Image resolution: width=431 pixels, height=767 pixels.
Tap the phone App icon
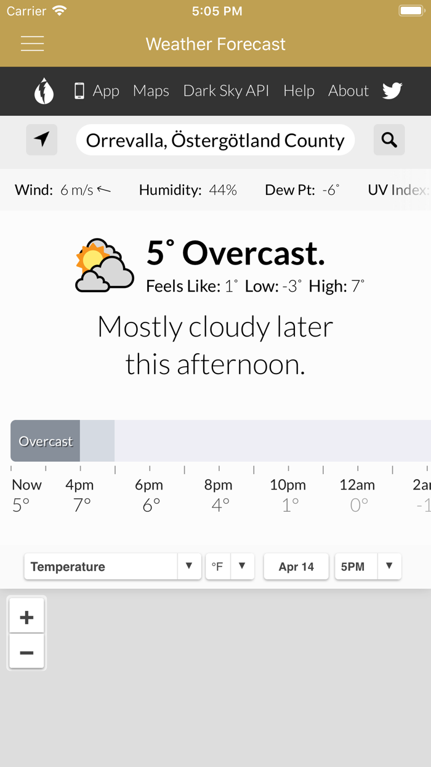[x=79, y=91]
